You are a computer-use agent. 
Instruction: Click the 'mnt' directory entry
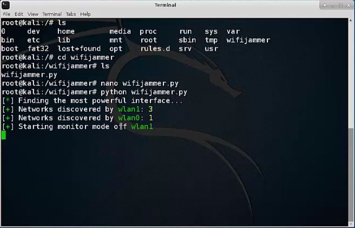pyautogui.click(x=116, y=40)
